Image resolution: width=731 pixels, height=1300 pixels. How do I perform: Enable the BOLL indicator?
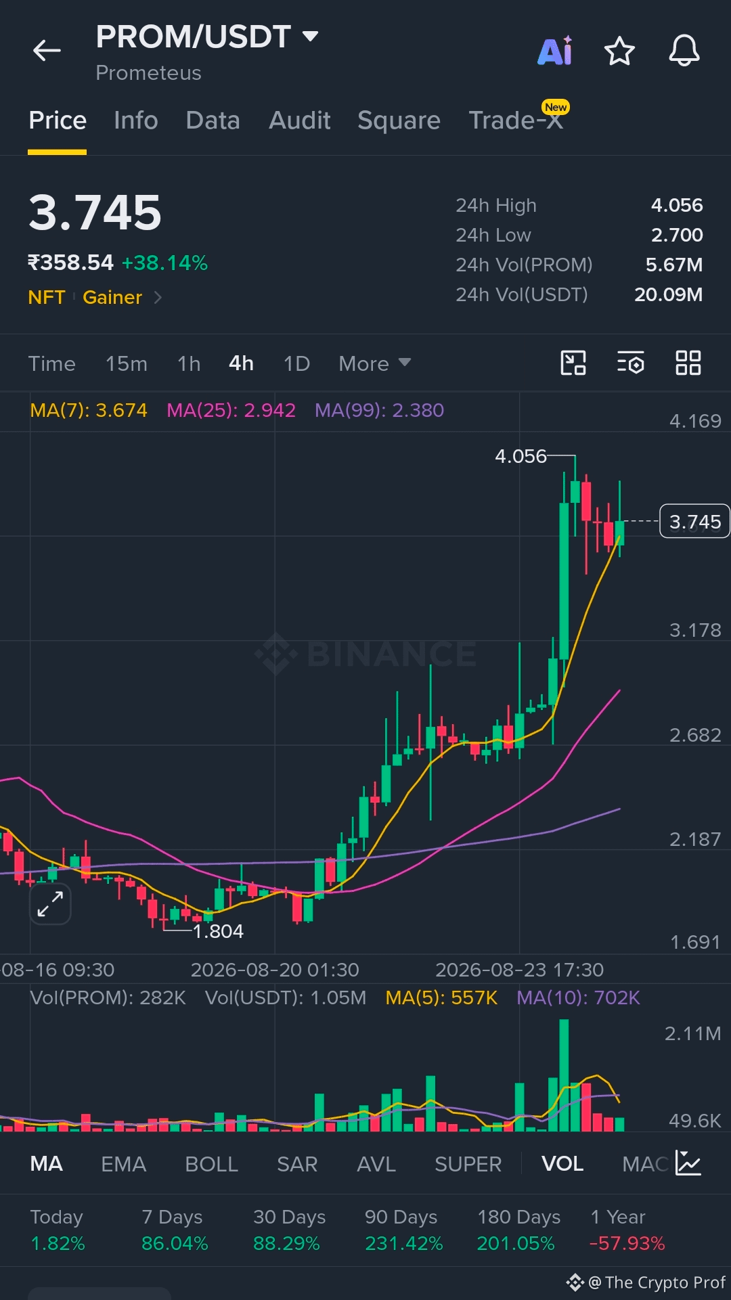point(212,1163)
